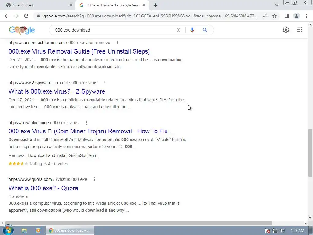Share this page from the address bar
This screenshot has width=313, height=235.
coord(265,16)
